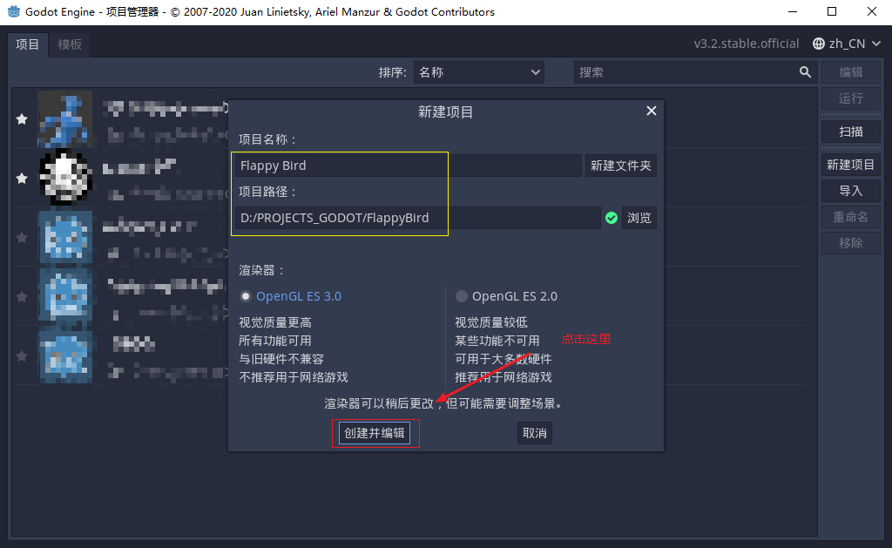Click the 新建项目 sidebar button
Screen dimensions: 892x548
(x=851, y=165)
